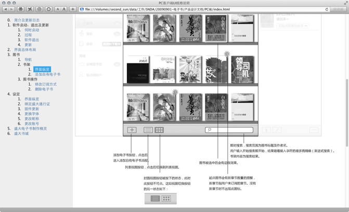Screen dimensions: 349x212
Task: Open the 更改昵称 link
Action: click(x=32, y=118)
